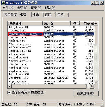Sort by 内存使用 column header
The height and width of the screenshot is (107, 105).
pyautogui.click(x=87, y=23)
